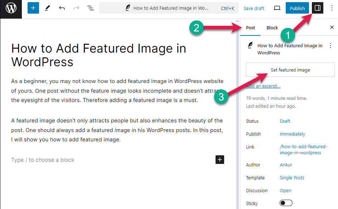Change the Draft status
The height and width of the screenshot is (209, 338).
285,121
